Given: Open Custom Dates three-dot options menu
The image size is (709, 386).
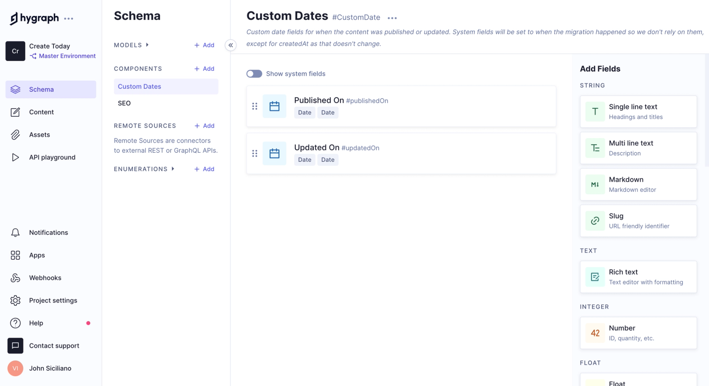Looking at the screenshot, I should 392,18.
